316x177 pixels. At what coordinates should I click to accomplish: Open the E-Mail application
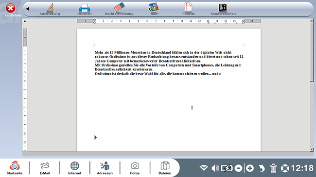point(45,168)
